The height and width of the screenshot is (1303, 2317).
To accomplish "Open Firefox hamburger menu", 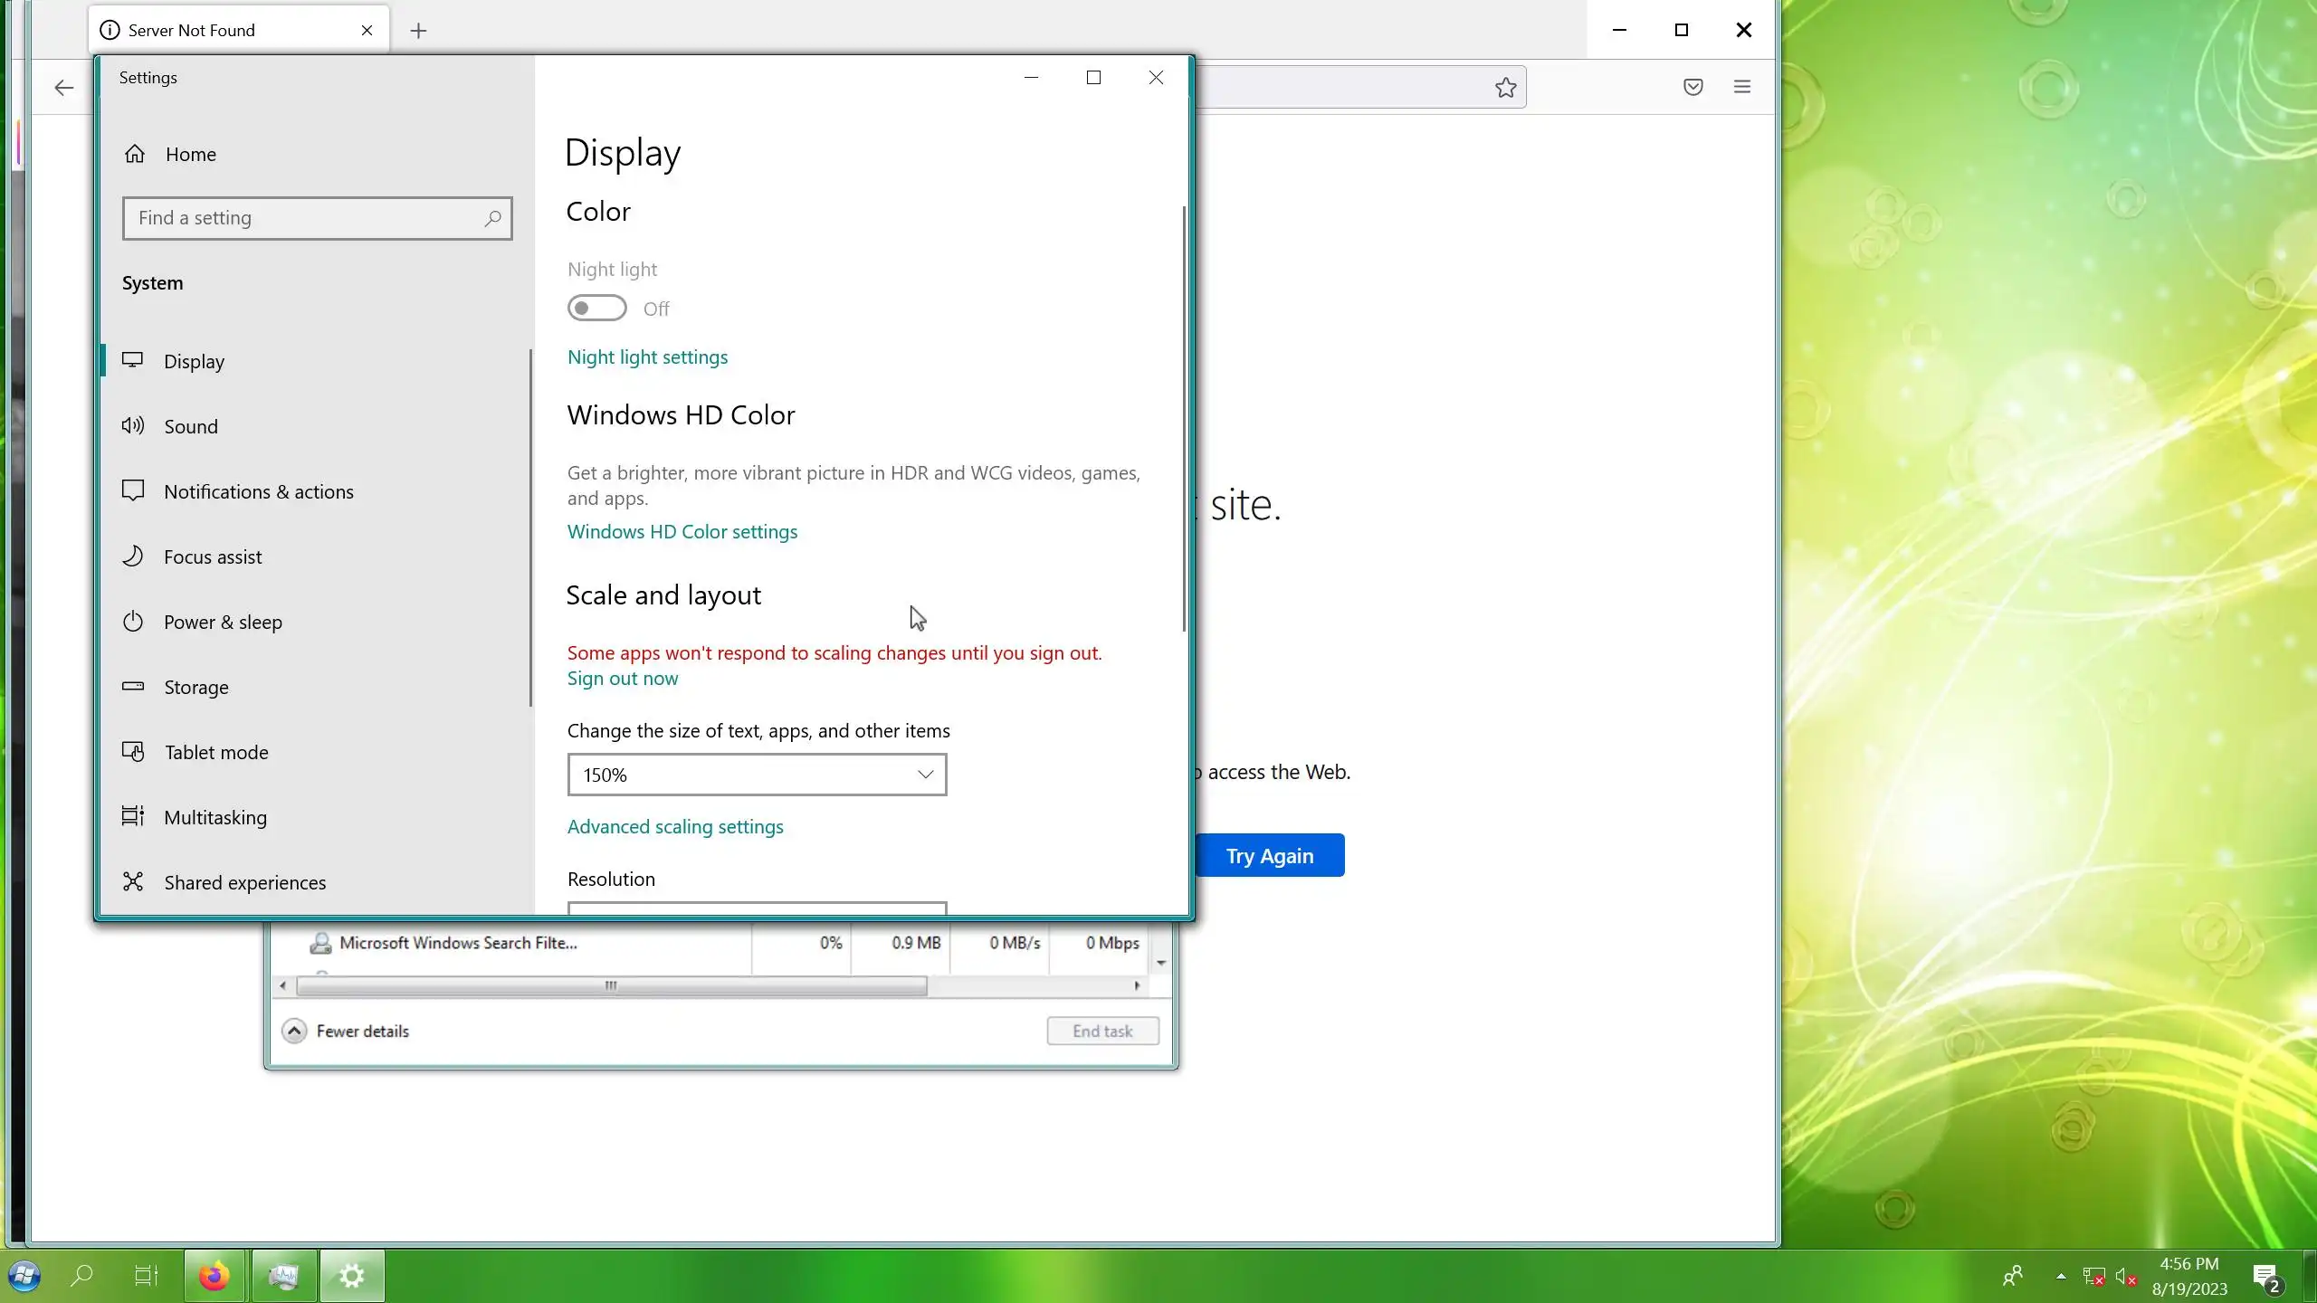I will (x=1741, y=87).
